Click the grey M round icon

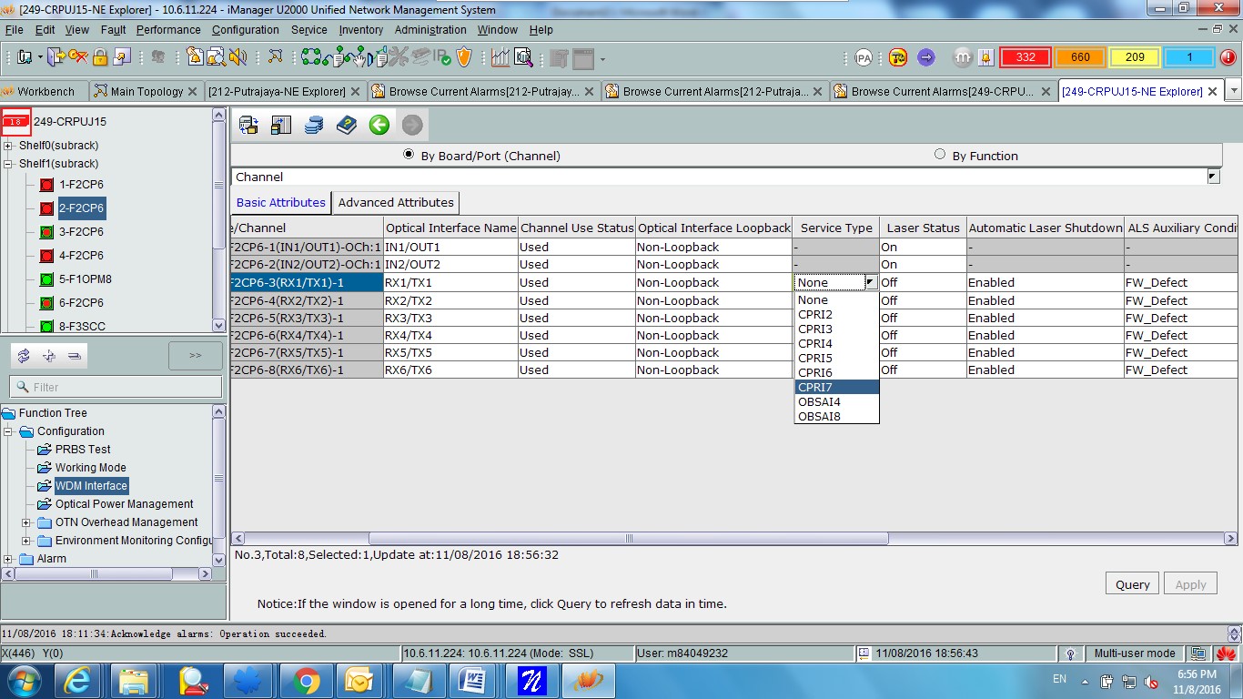point(963,57)
